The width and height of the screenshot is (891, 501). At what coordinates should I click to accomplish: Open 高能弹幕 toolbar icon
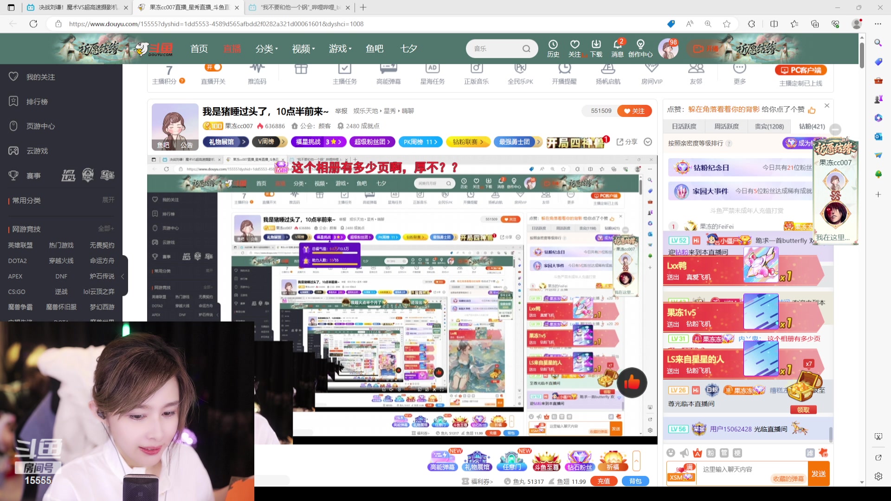[x=388, y=74]
